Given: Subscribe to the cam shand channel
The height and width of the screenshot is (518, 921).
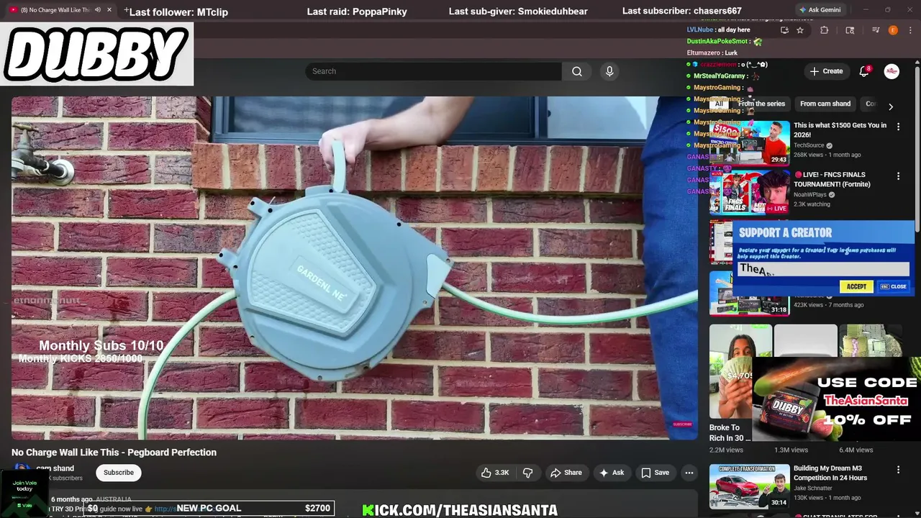Looking at the screenshot, I should coord(119,473).
